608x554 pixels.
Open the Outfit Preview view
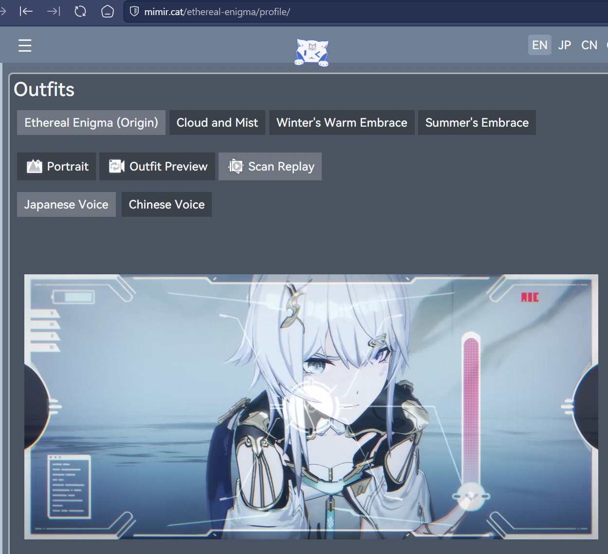coord(157,166)
